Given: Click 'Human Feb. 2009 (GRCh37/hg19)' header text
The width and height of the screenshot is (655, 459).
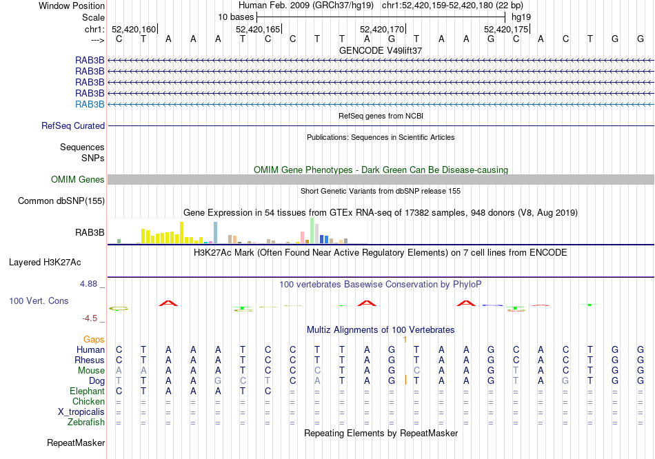Looking at the screenshot, I should (x=306, y=6).
